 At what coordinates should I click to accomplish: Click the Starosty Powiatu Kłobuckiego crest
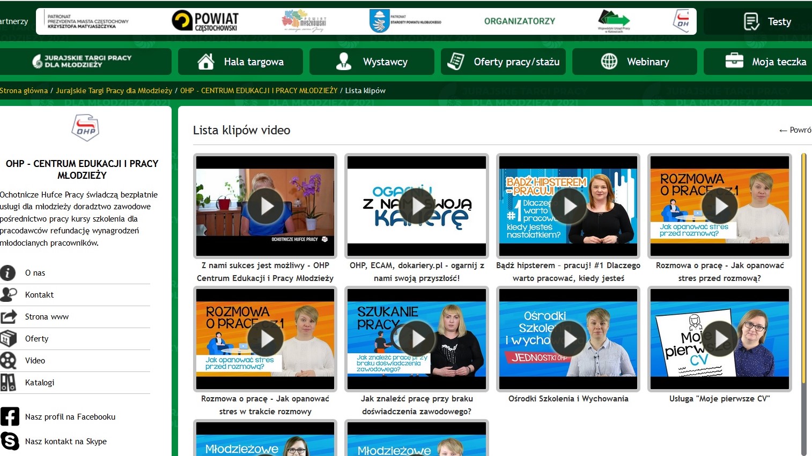coord(379,21)
